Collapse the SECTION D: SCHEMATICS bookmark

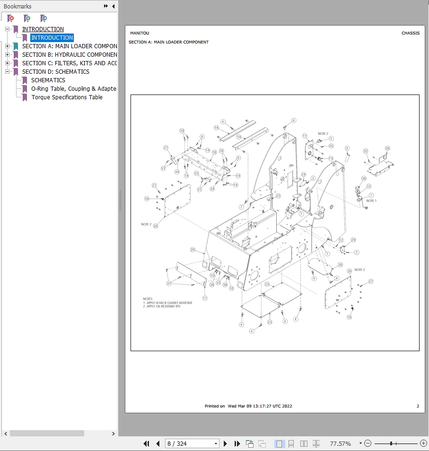click(x=7, y=72)
